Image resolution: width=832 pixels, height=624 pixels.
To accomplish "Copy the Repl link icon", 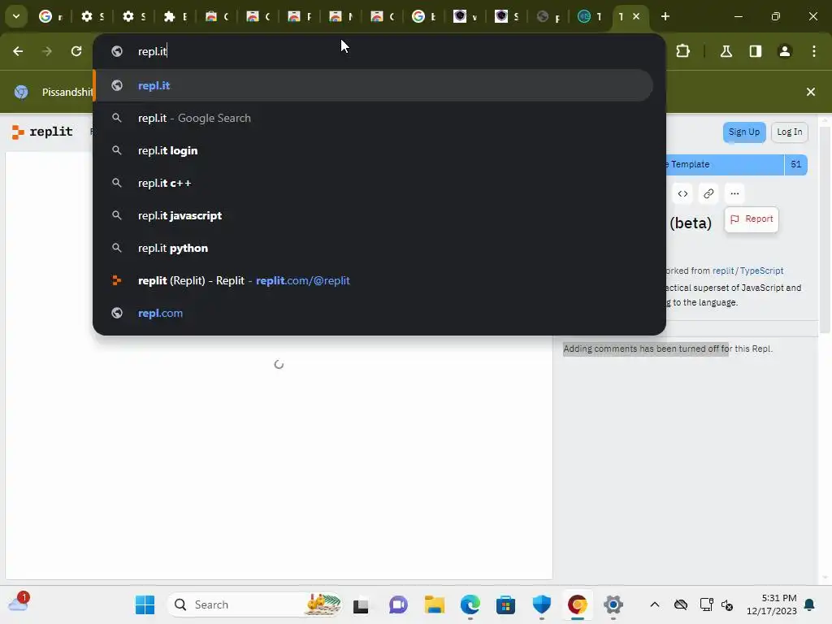I will (708, 193).
